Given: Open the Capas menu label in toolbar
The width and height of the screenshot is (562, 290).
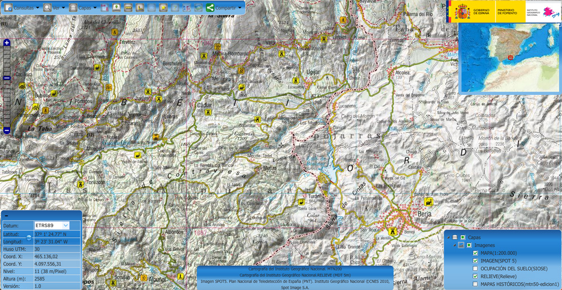Looking at the screenshot, I should pos(85,7).
